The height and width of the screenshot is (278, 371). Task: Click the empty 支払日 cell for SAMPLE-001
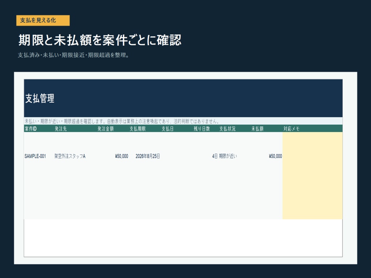[x=177, y=156]
